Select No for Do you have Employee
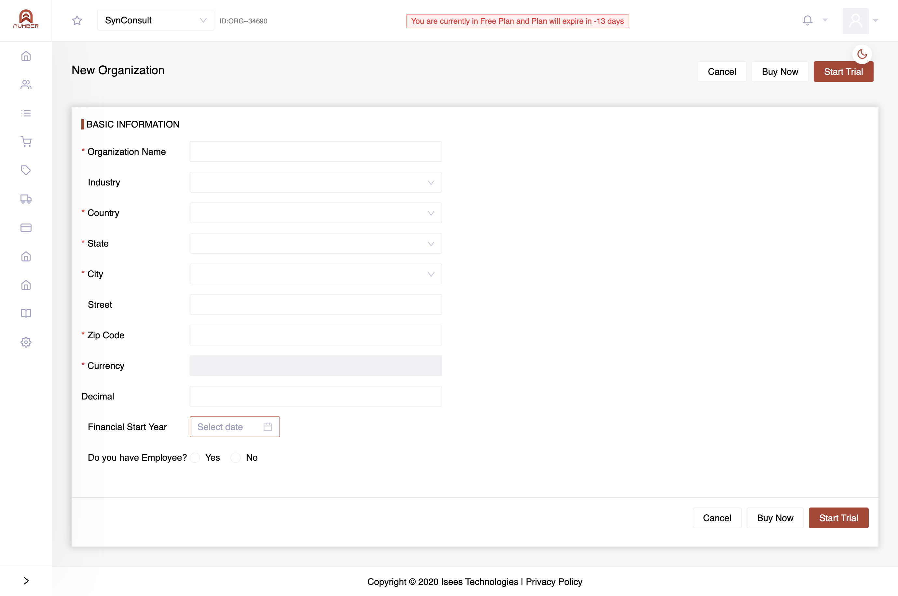 pyautogui.click(x=236, y=458)
